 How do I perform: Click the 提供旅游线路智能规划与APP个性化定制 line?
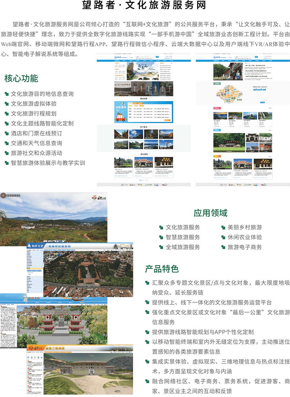203,332
